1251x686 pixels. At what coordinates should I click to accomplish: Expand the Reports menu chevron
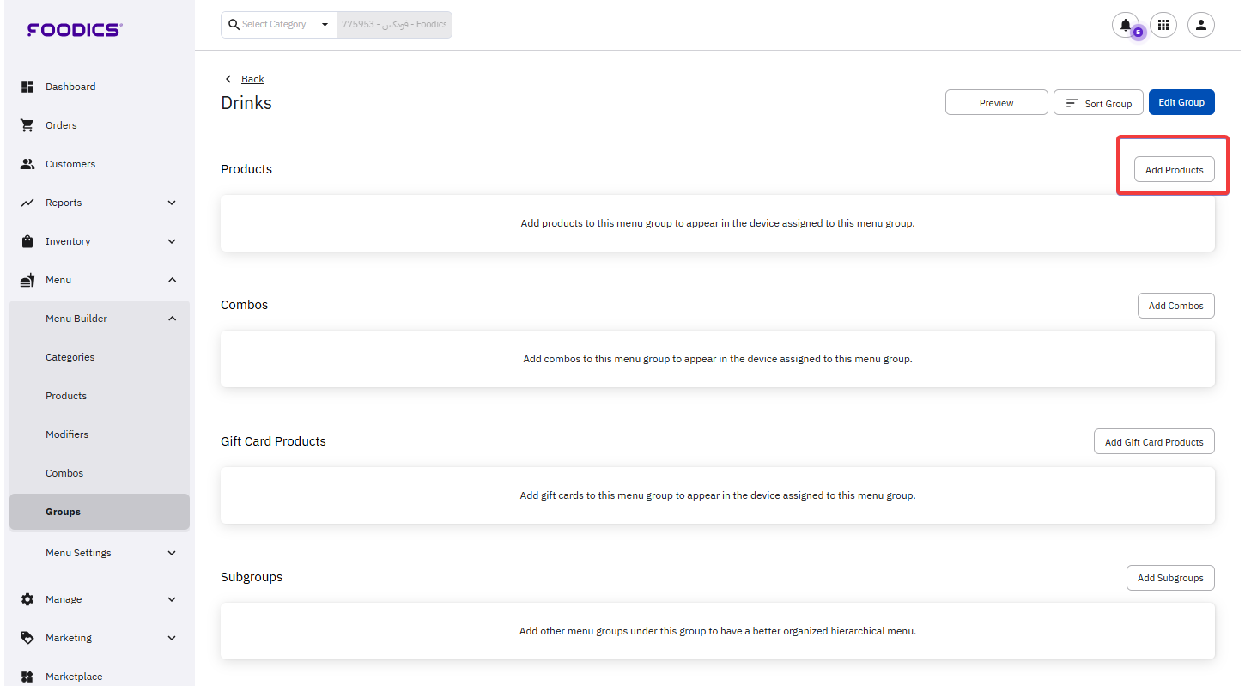(172, 203)
